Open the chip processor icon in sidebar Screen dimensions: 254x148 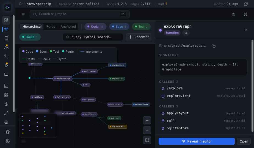[6, 122]
